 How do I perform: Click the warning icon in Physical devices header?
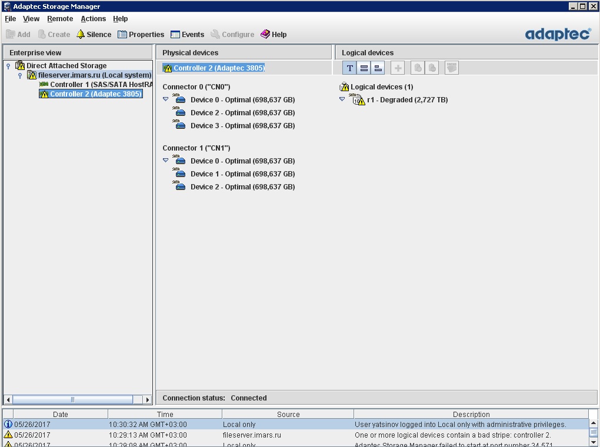(168, 68)
